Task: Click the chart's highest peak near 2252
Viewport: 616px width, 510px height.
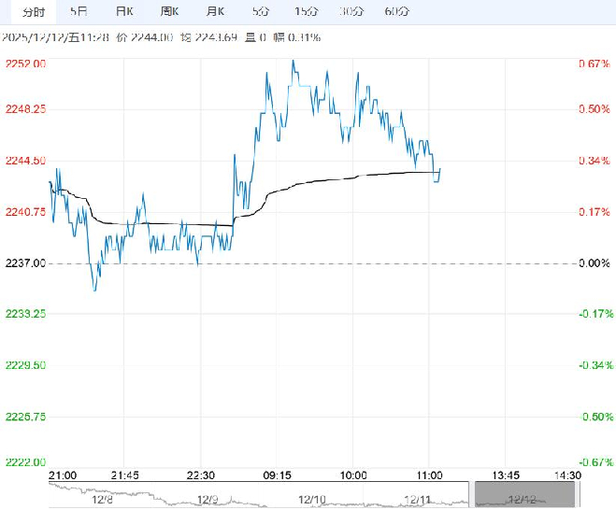Action: (x=294, y=62)
